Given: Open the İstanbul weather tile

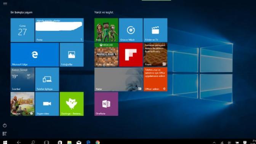Looking at the screenshot, I should click(x=22, y=79).
